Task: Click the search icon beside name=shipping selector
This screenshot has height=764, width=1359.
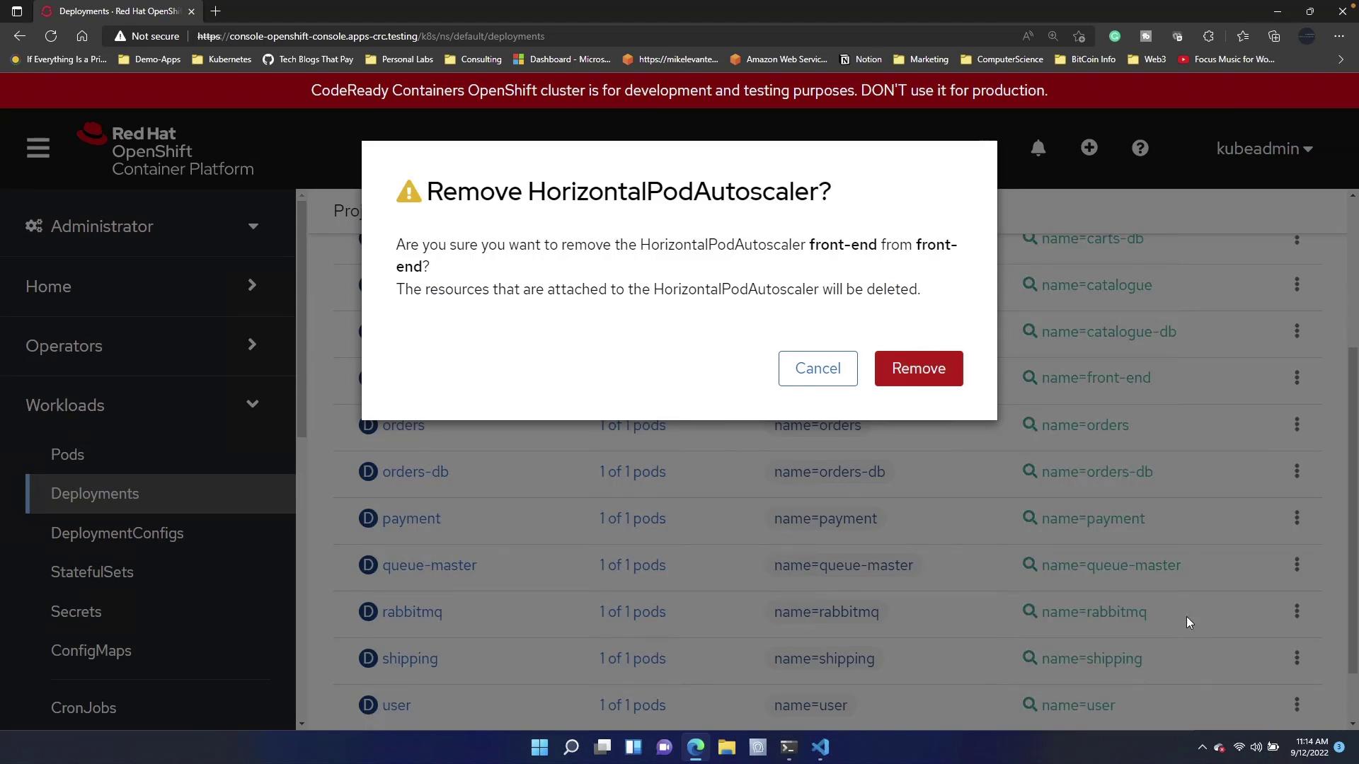Action: (x=1030, y=658)
